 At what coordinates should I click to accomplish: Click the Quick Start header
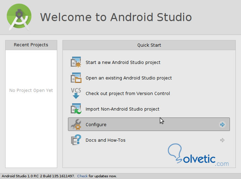(x=149, y=45)
